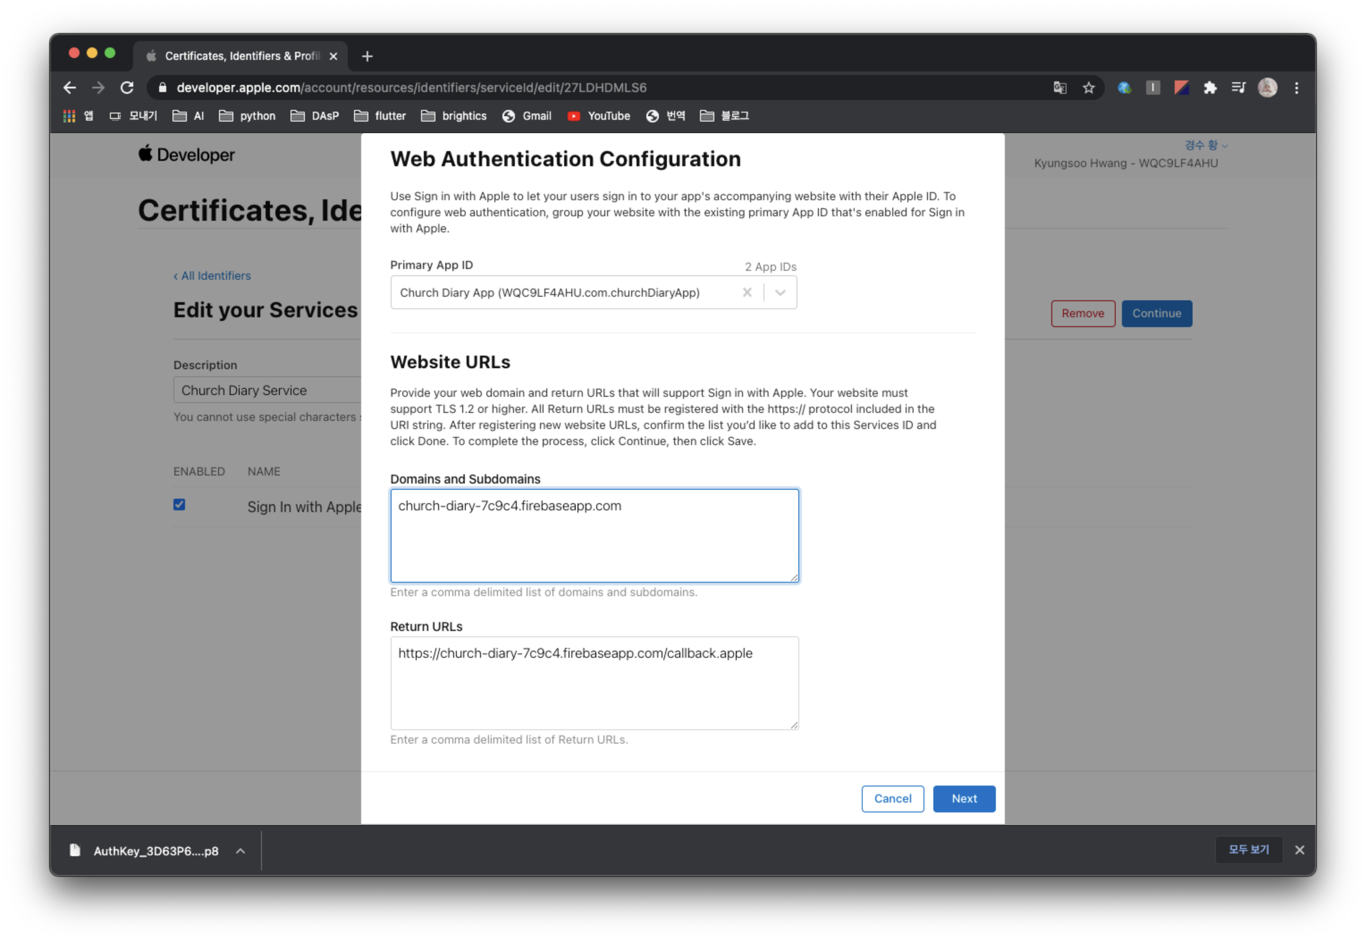Open Apps shortcut grid in bookmarks bar

[69, 116]
